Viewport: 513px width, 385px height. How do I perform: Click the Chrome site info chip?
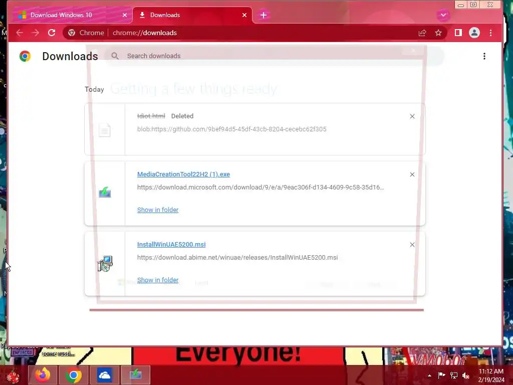tap(86, 33)
